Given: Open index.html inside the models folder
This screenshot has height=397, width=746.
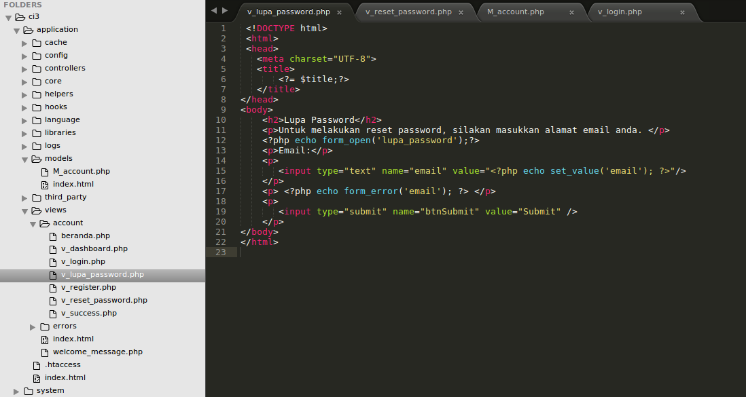Looking at the screenshot, I should click(73, 184).
